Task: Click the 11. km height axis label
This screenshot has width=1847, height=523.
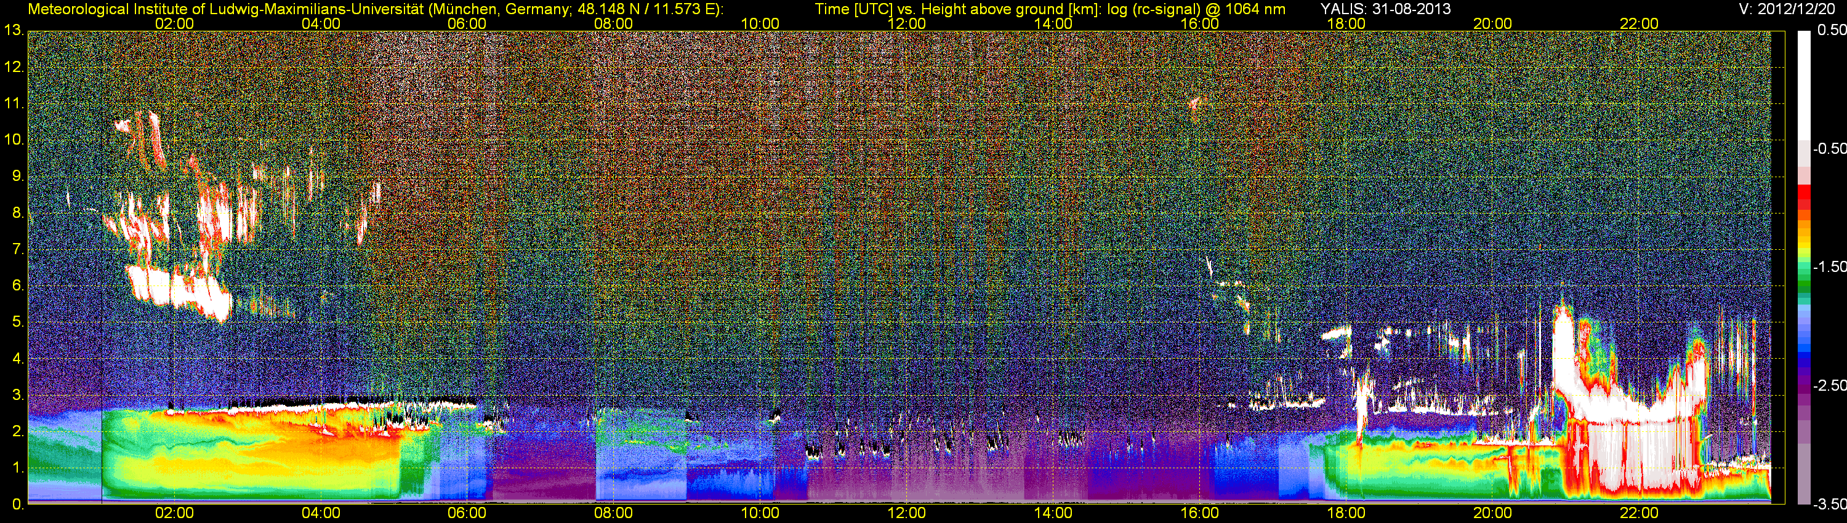Action: click(x=14, y=103)
